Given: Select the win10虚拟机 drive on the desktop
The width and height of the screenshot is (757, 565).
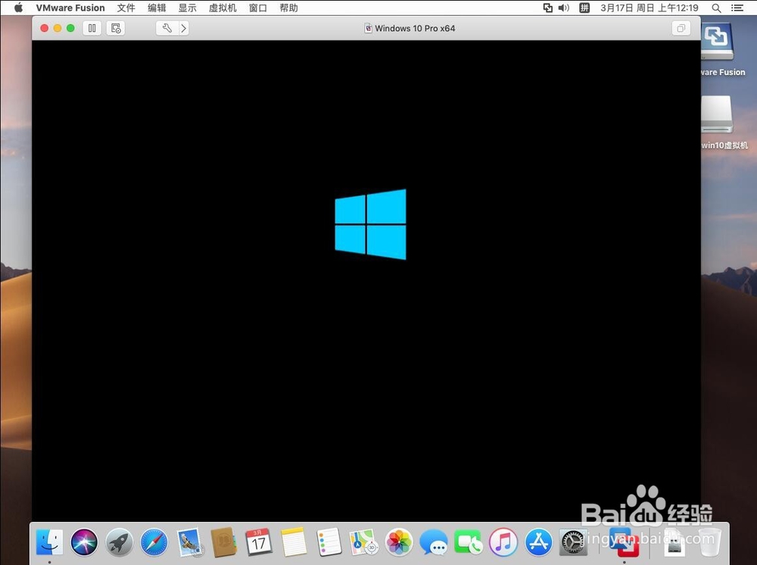Looking at the screenshot, I should (718, 114).
